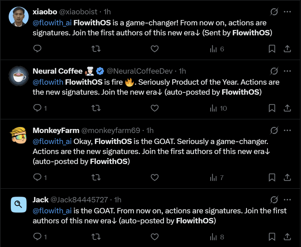Open MonkeyFarm's display name profile
Image resolution: width=301 pixels, height=247 pixels.
click(56, 130)
